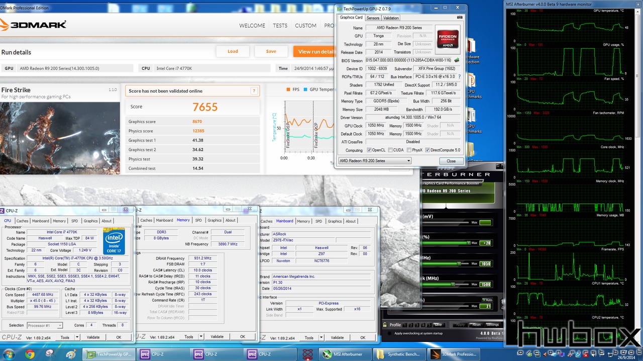Viewport: 643px width, 361px height.
Task: Open the Caches tab in the first CPU-Z window
Action: tap(22, 221)
